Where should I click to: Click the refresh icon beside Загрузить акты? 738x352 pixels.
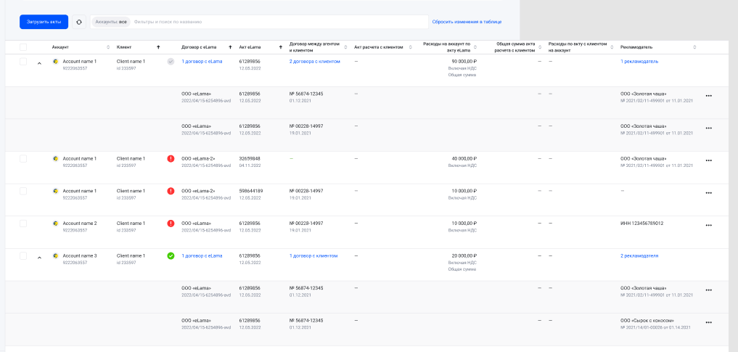coord(79,22)
